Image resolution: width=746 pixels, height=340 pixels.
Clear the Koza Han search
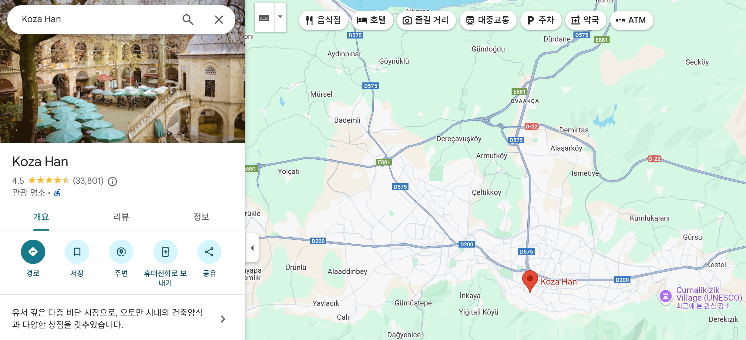(x=219, y=20)
